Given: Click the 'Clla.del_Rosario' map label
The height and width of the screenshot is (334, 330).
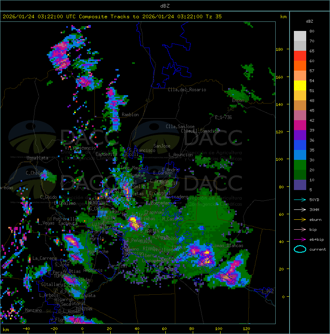Looking at the screenshot, I should pos(187,90).
